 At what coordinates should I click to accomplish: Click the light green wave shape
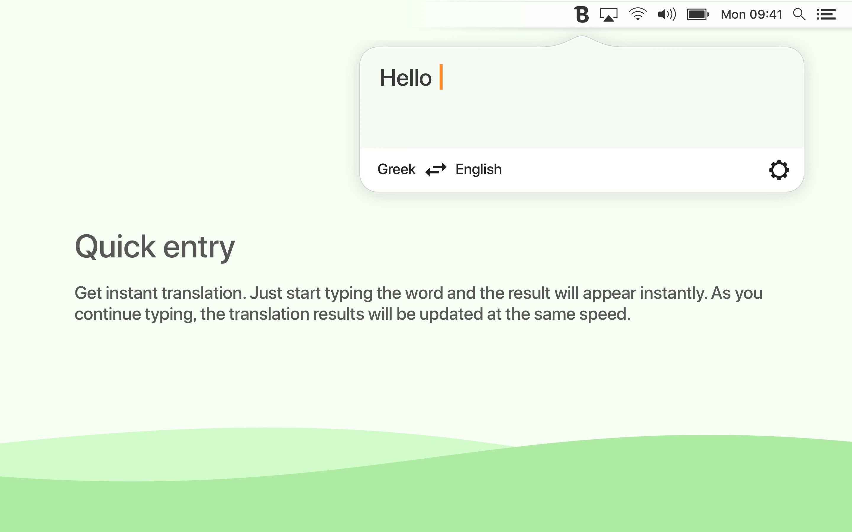tap(211, 454)
